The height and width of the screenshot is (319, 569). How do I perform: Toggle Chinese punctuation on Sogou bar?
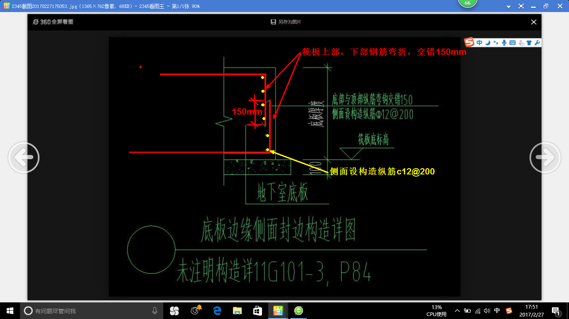point(496,42)
